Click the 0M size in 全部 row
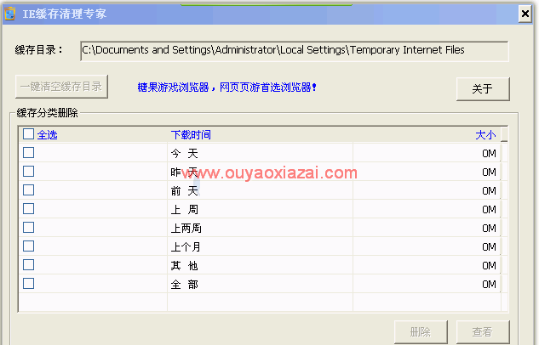 pyautogui.click(x=489, y=284)
